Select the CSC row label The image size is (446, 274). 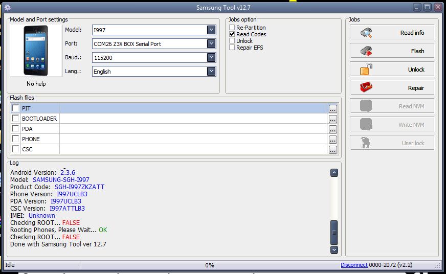pos(27,149)
